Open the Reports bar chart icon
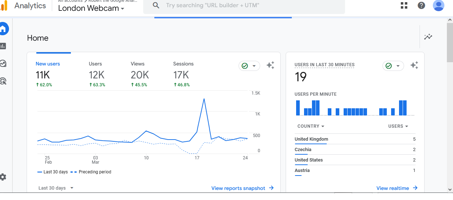This screenshot has height=200, width=453. [x=3, y=46]
